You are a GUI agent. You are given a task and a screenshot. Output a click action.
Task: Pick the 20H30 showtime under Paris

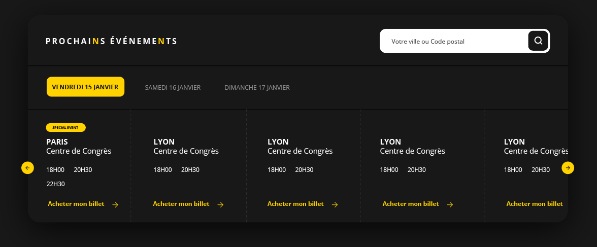click(x=83, y=170)
